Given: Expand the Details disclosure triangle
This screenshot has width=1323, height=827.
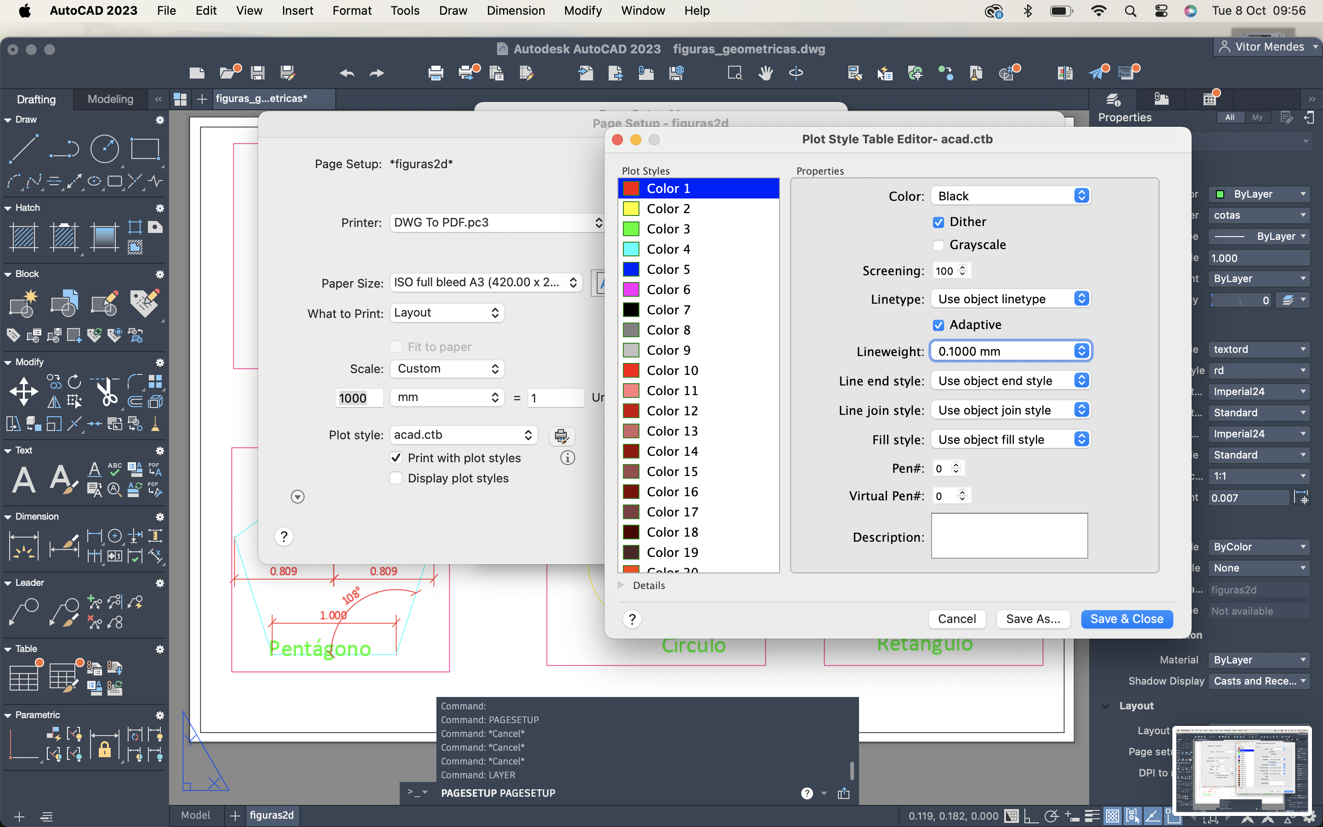Looking at the screenshot, I should [x=621, y=585].
